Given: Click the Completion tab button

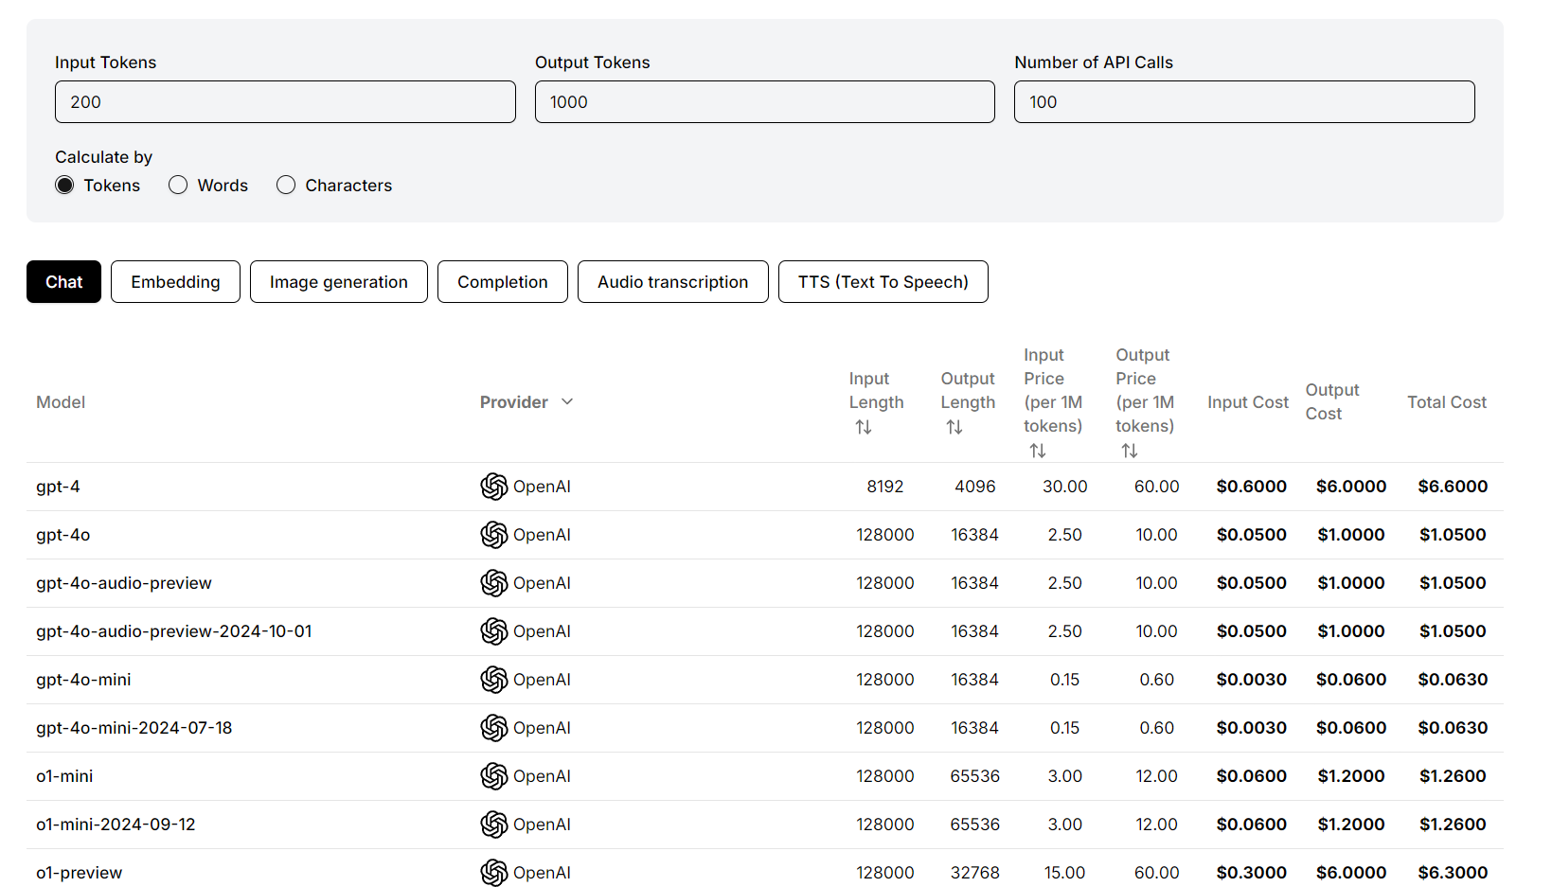Looking at the screenshot, I should 502,282.
